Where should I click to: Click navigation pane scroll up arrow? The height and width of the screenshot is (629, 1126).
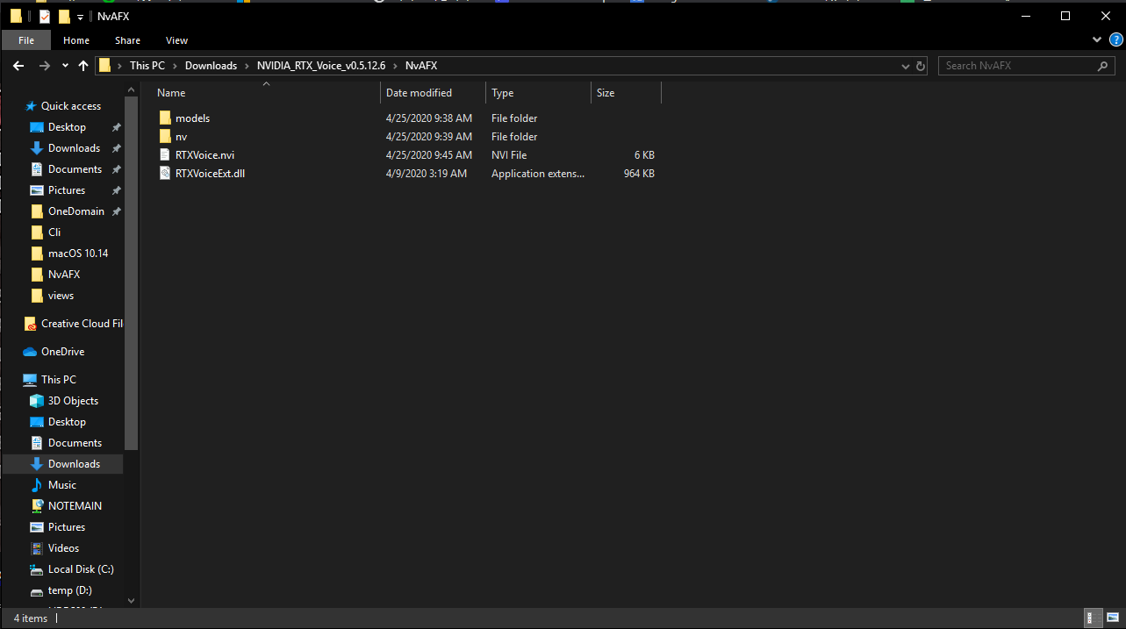tap(132, 89)
